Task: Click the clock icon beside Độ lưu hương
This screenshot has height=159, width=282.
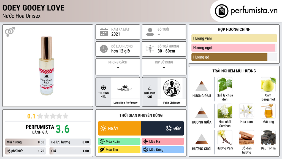Action: tap(104, 49)
